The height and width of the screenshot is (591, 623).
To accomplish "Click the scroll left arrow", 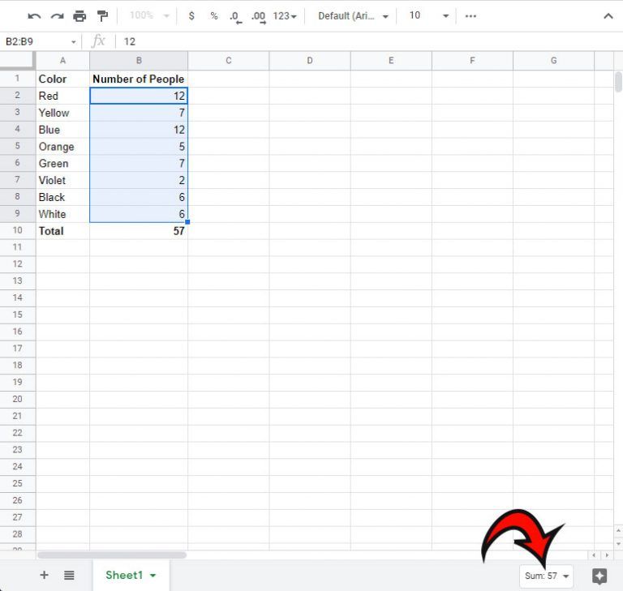I will 594,555.
